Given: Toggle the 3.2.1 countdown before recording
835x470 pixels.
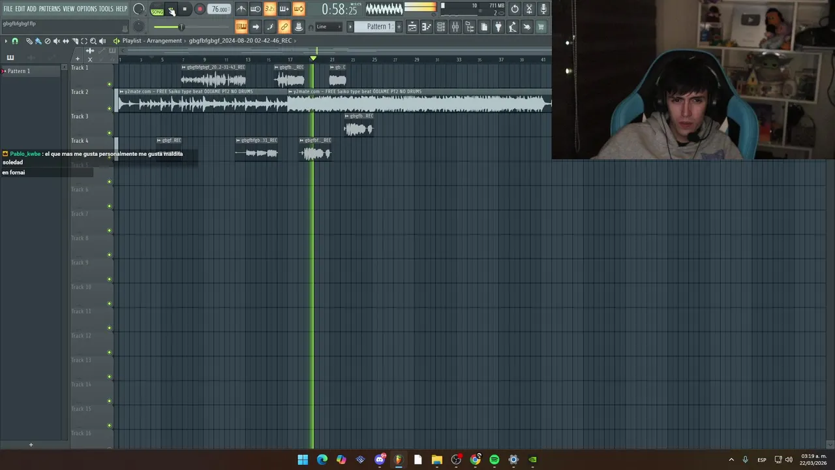Looking at the screenshot, I should (x=270, y=9).
